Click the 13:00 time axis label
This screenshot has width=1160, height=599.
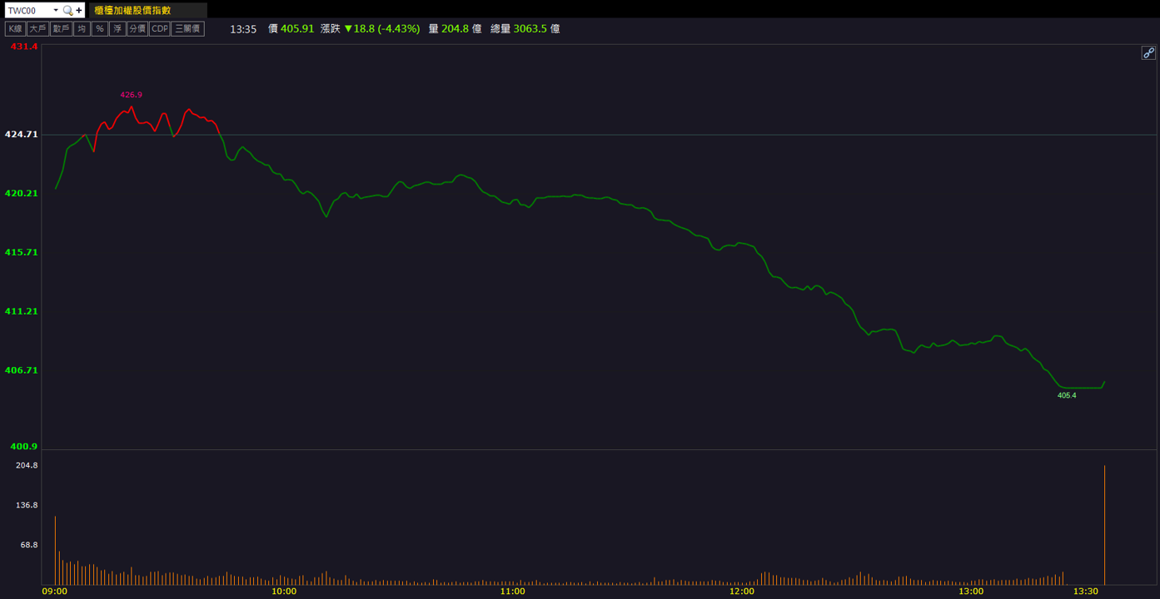pyautogui.click(x=971, y=592)
